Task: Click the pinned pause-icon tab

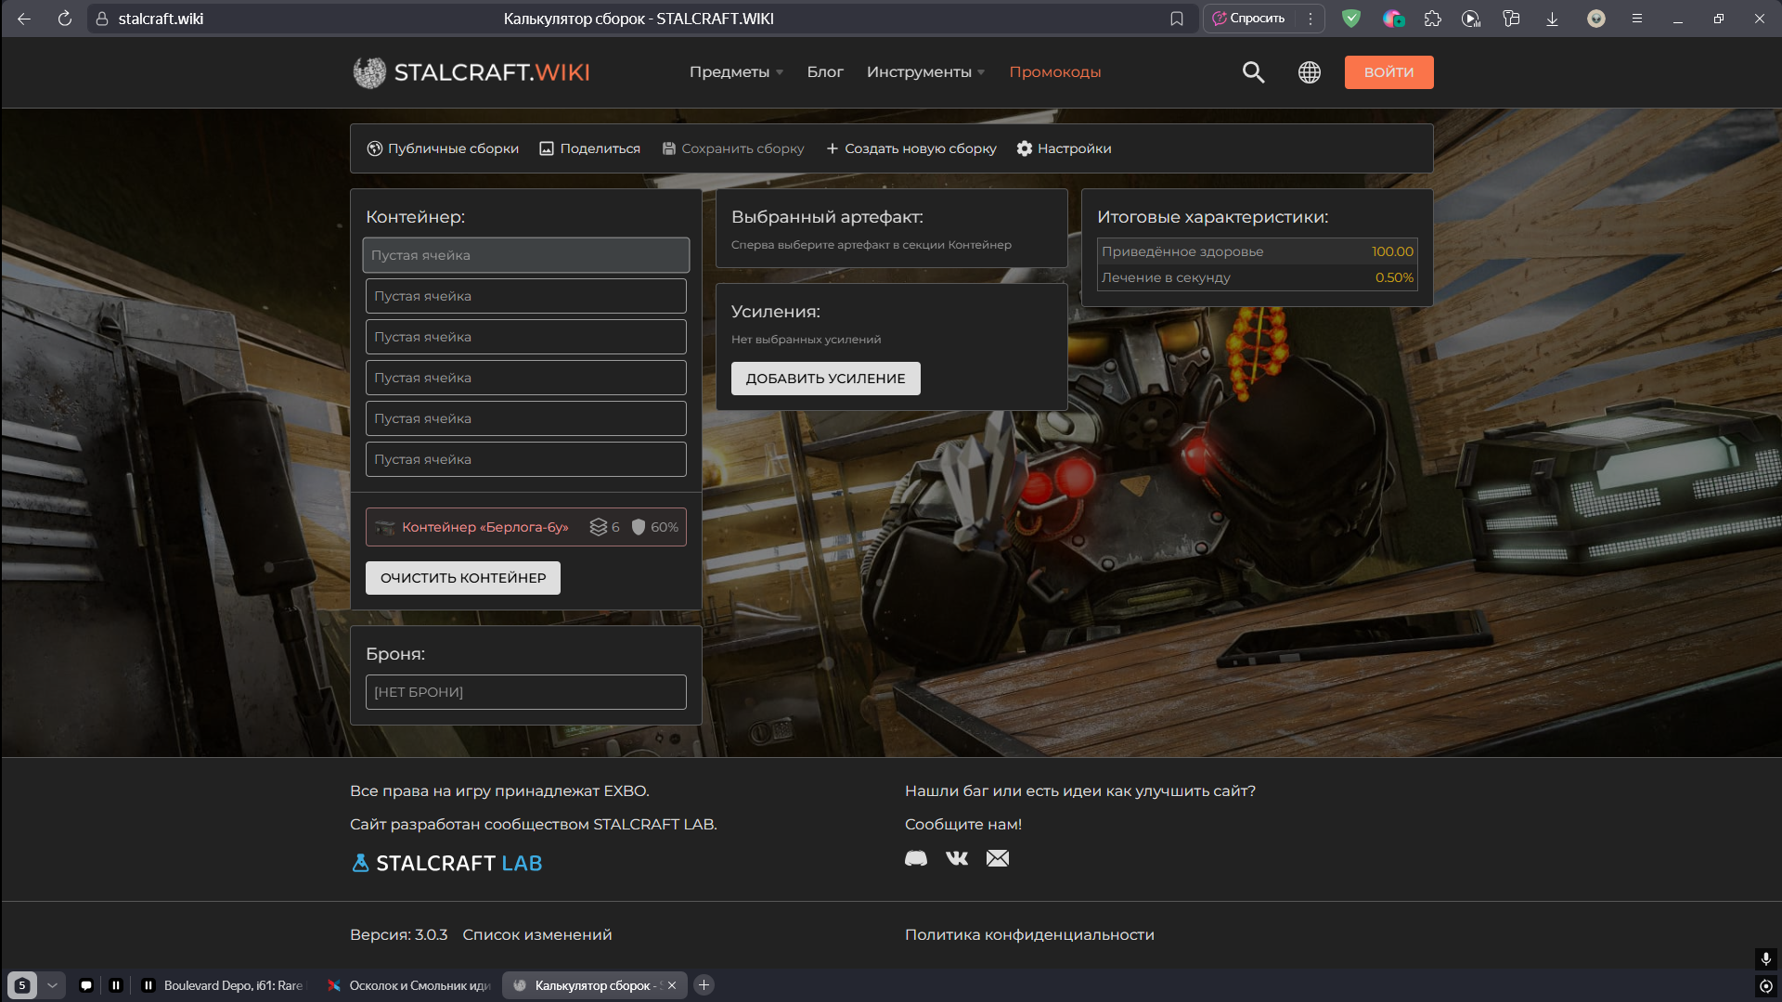Action: [x=116, y=985]
